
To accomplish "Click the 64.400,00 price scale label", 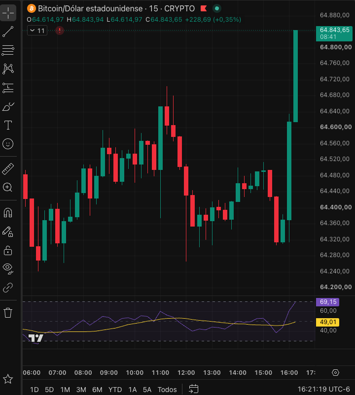I will click(x=336, y=207).
